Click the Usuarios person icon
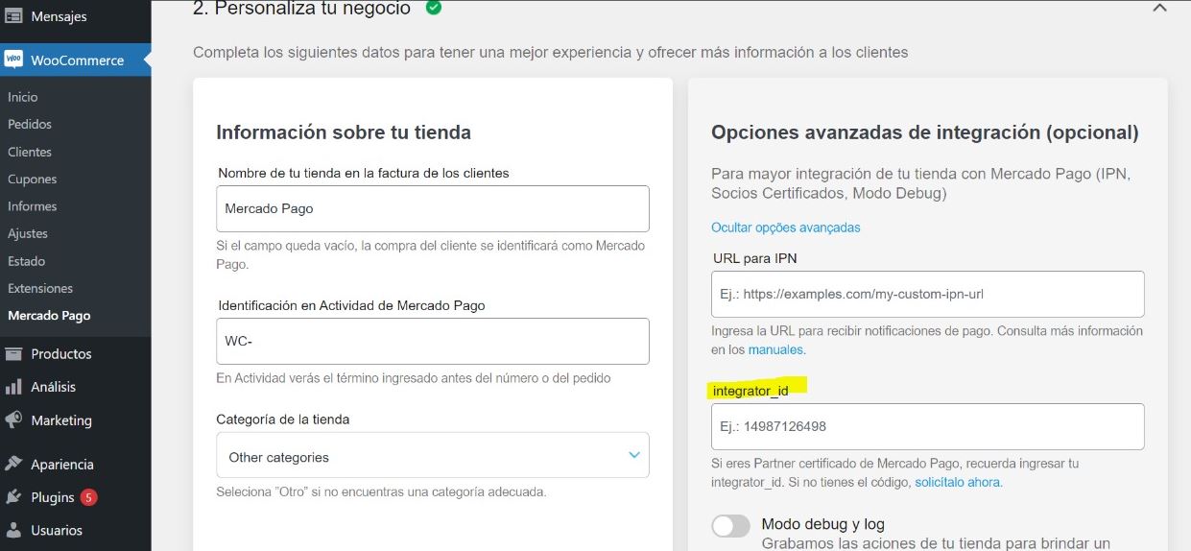 [x=13, y=530]
